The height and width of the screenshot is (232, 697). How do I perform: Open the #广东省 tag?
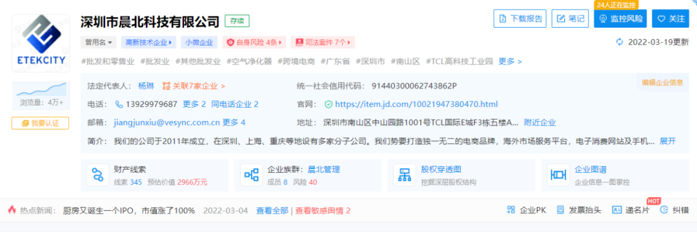tap(335, 61)
